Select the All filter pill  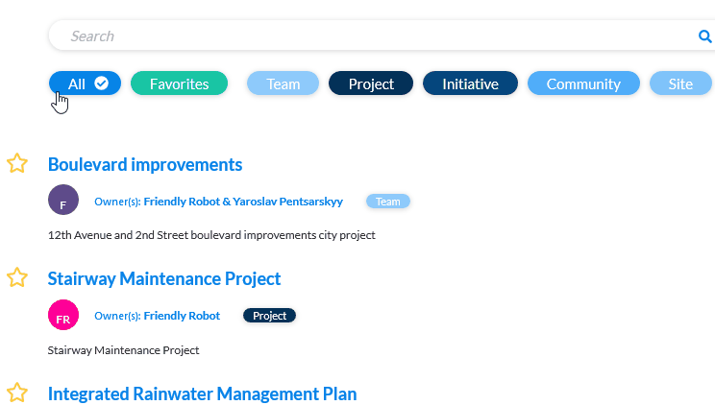pyautogui.click(x=85, y=83)
